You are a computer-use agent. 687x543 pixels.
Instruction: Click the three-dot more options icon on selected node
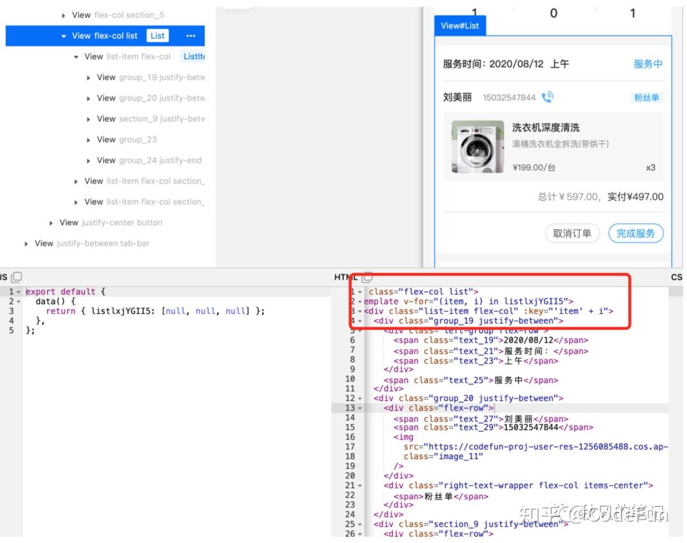pyautogui.click(x=190, y=36)
